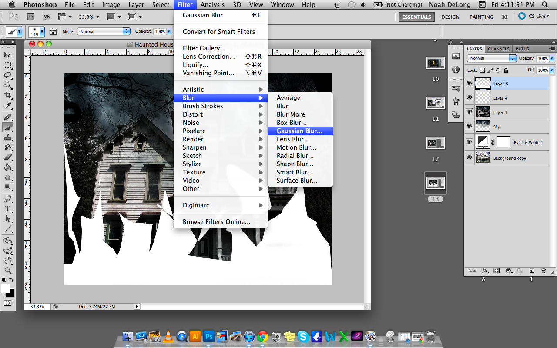Expand the Layers panel options menu
This screenshot has width=557, height=348.
(552, 49)
